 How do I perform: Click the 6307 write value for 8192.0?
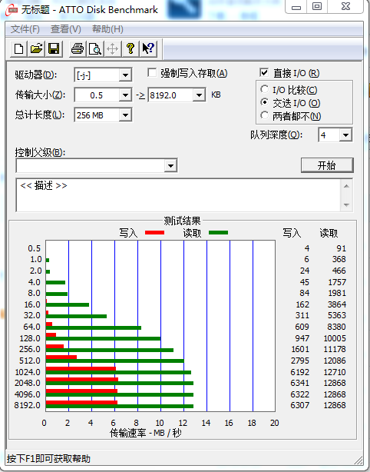[x=299, y=405]
